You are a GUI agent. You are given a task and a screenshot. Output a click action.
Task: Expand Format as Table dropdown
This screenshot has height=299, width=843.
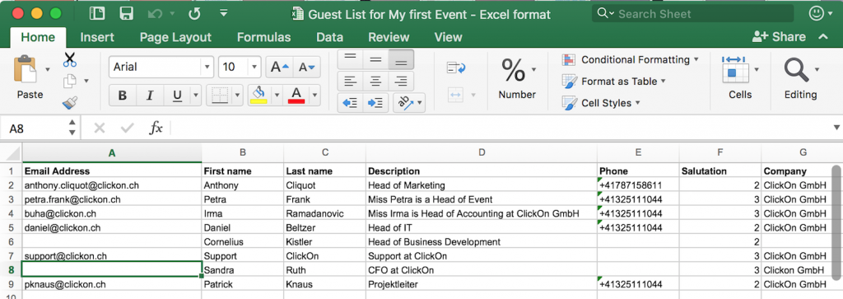pos(663,82)
